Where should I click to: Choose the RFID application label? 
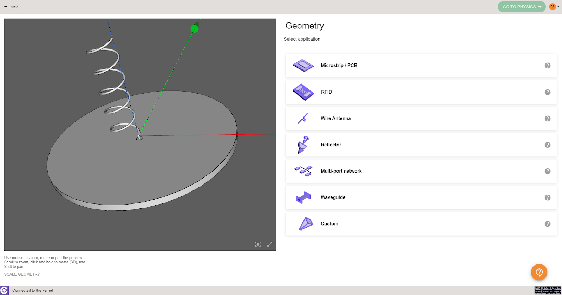tap(326, 92)
